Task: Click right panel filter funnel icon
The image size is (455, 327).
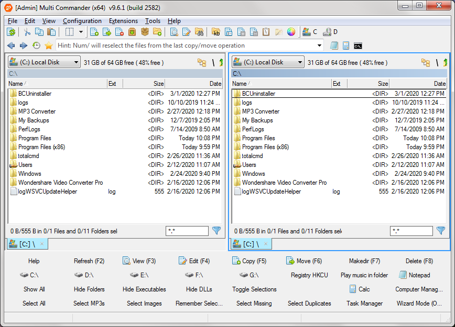Action: click(441, 231)
